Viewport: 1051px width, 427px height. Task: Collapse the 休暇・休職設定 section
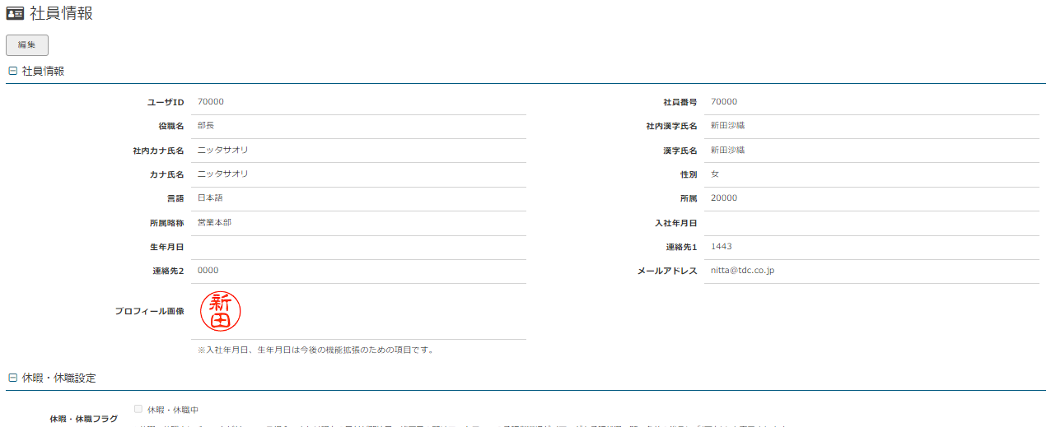coord(12,378)
